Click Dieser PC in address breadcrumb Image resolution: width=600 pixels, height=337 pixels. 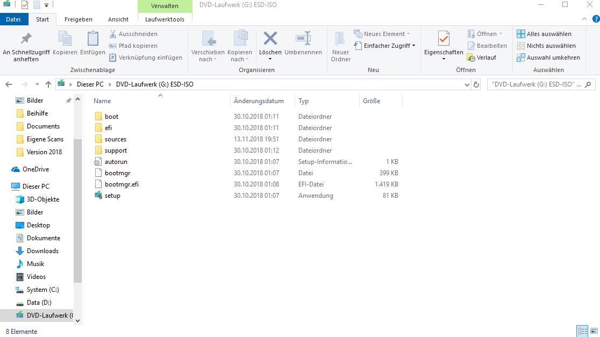pos(90,84)
